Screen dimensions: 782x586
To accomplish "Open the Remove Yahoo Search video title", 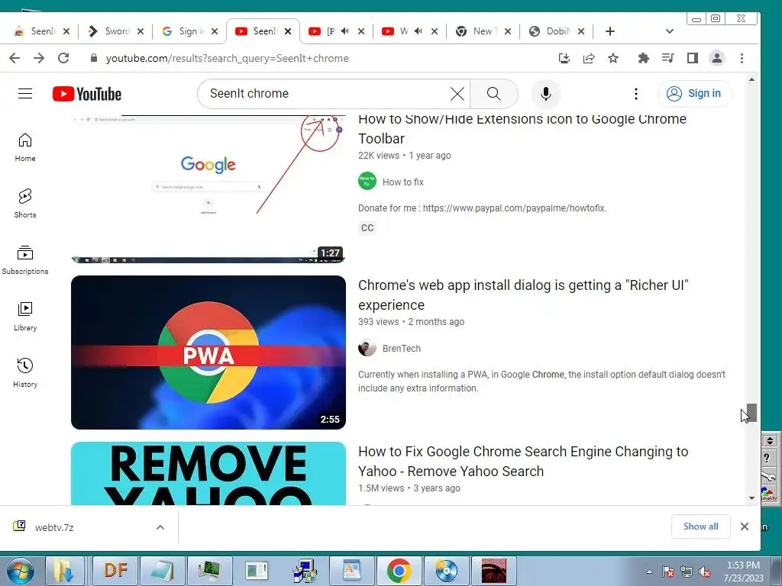I will pyautogui.click(x=523, y=462).
